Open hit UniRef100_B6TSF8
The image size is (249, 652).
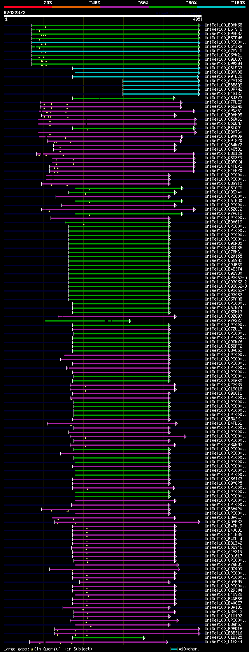point(223,30)
